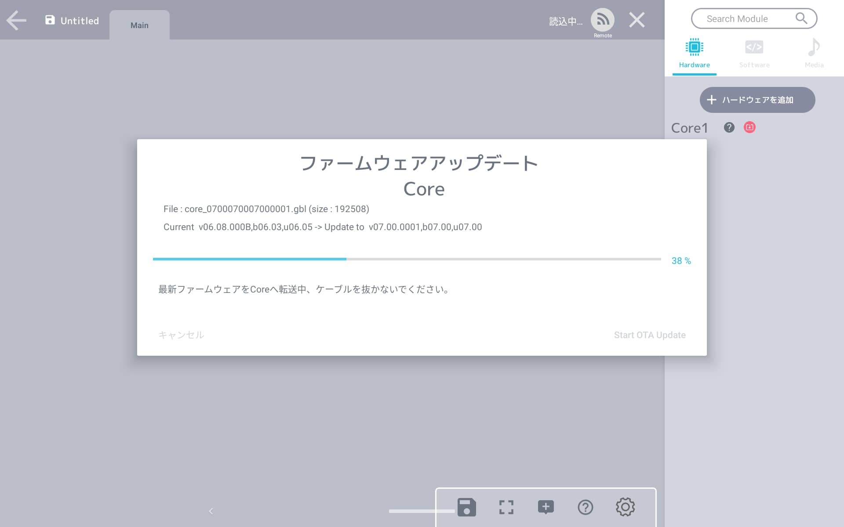Click the floppy disk save icon in bottom toolbar
The image size is (844, 527).
click(466, 507)
